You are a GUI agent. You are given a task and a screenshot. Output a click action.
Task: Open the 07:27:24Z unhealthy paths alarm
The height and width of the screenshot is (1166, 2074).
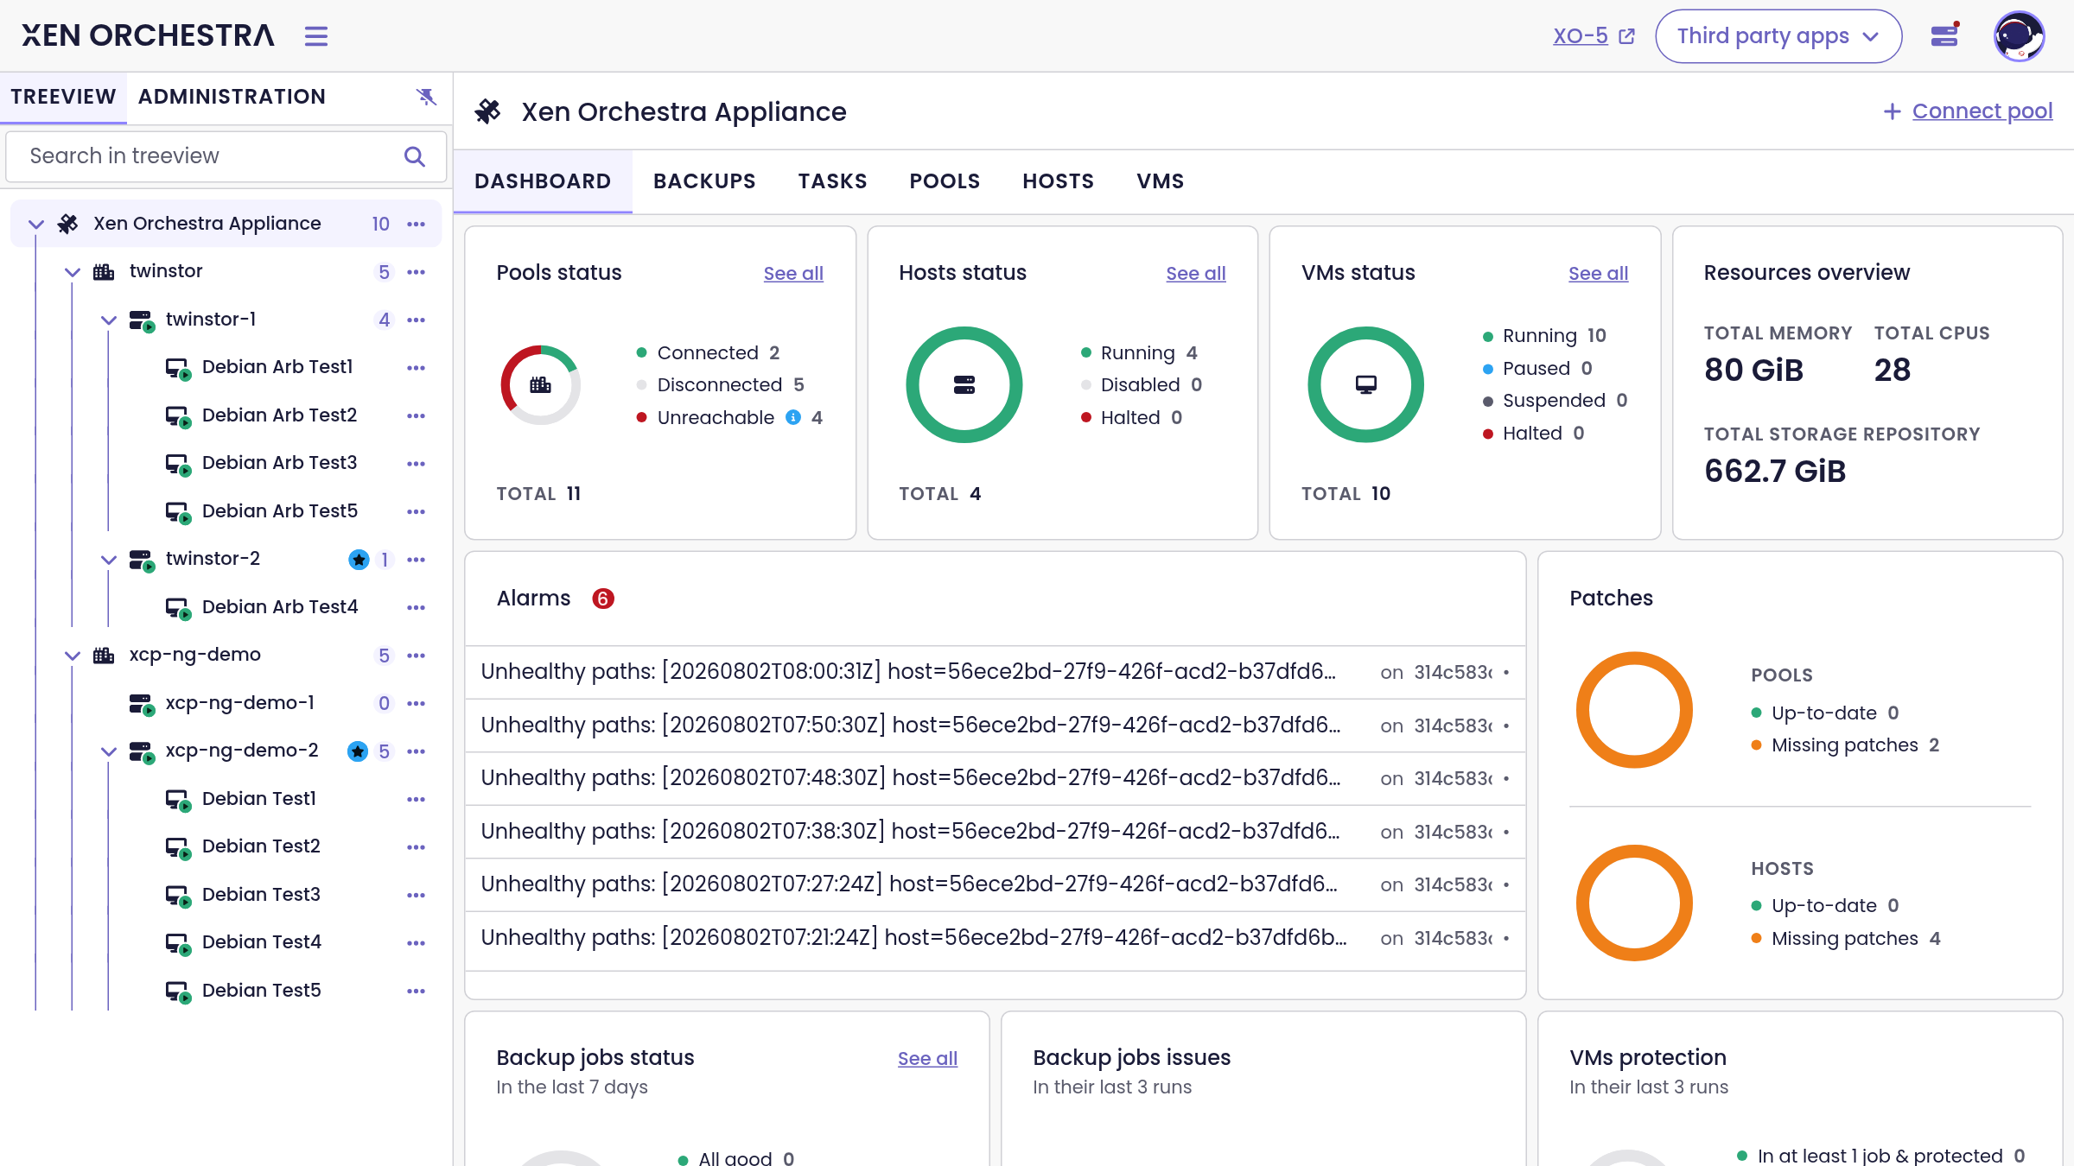click(996, 884)
